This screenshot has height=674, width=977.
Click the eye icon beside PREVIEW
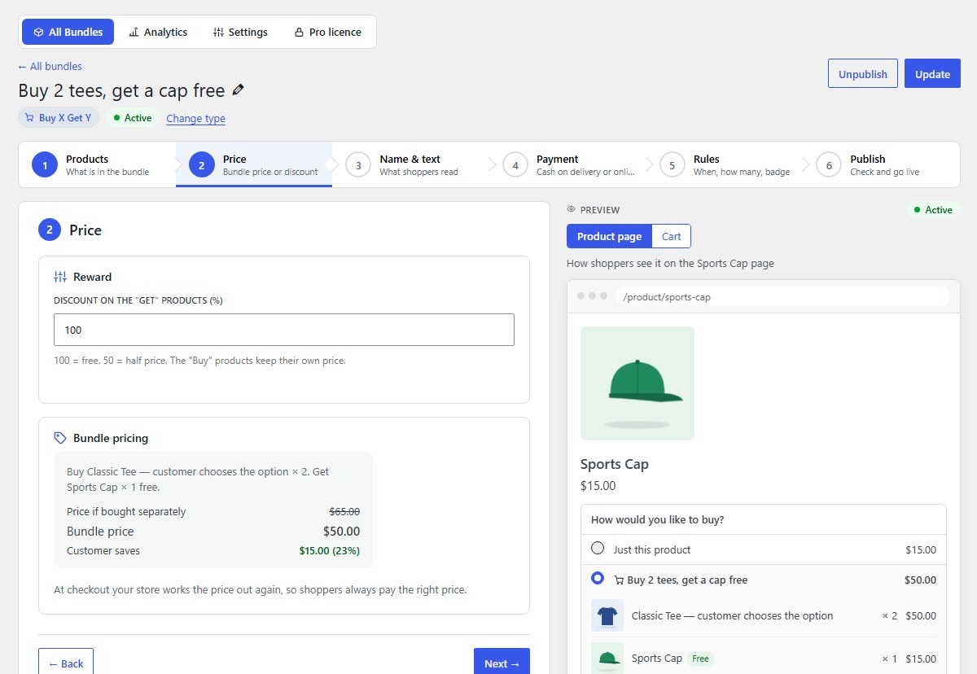(x=571, y=210)
